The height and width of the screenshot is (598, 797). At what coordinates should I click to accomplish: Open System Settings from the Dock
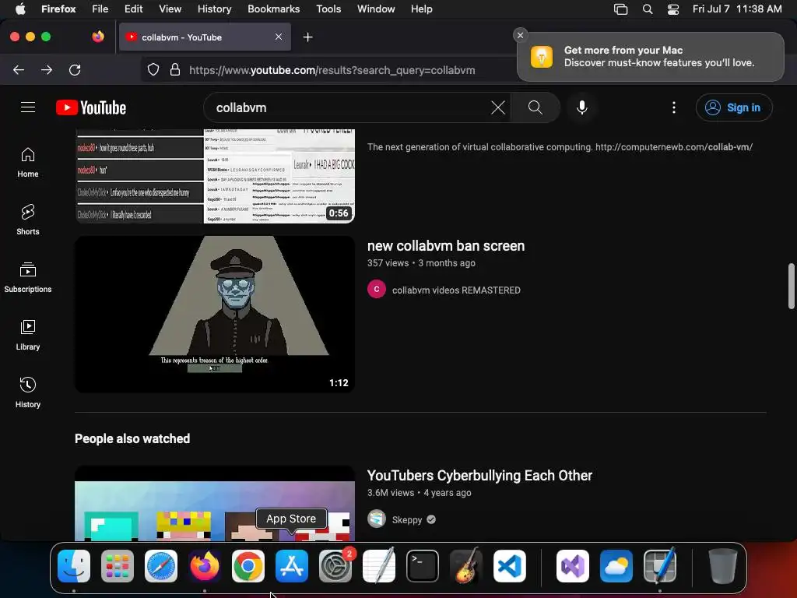tap(335, 566)
